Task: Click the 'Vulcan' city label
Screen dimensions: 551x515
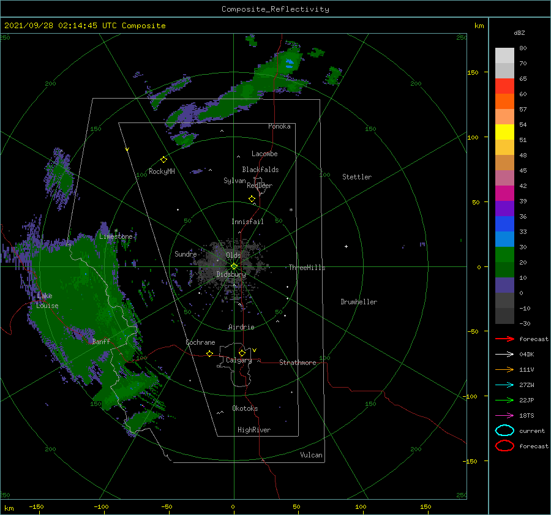Action: tap(312, 455)
